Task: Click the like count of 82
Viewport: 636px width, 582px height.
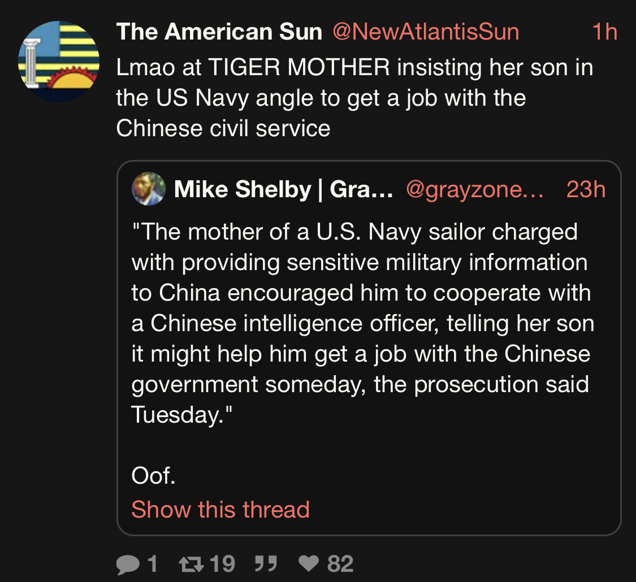Action: 340,564
